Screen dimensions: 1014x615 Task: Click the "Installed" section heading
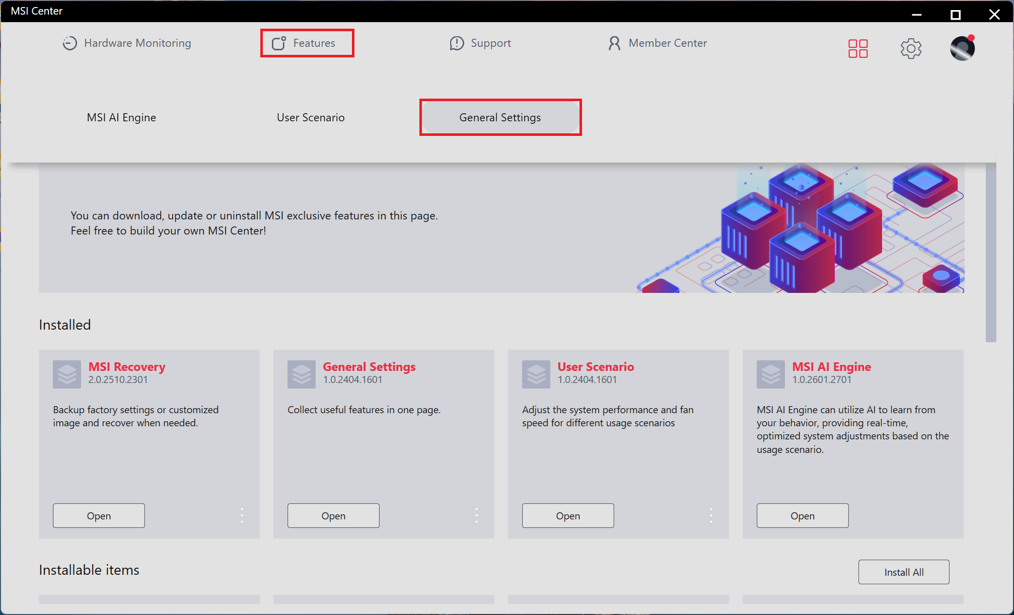65,325
